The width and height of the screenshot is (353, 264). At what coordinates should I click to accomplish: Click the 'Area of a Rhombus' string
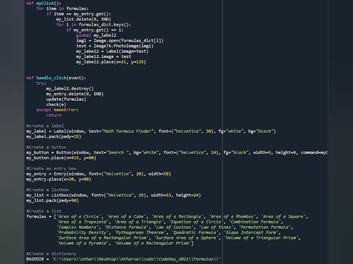pos(232,216)
